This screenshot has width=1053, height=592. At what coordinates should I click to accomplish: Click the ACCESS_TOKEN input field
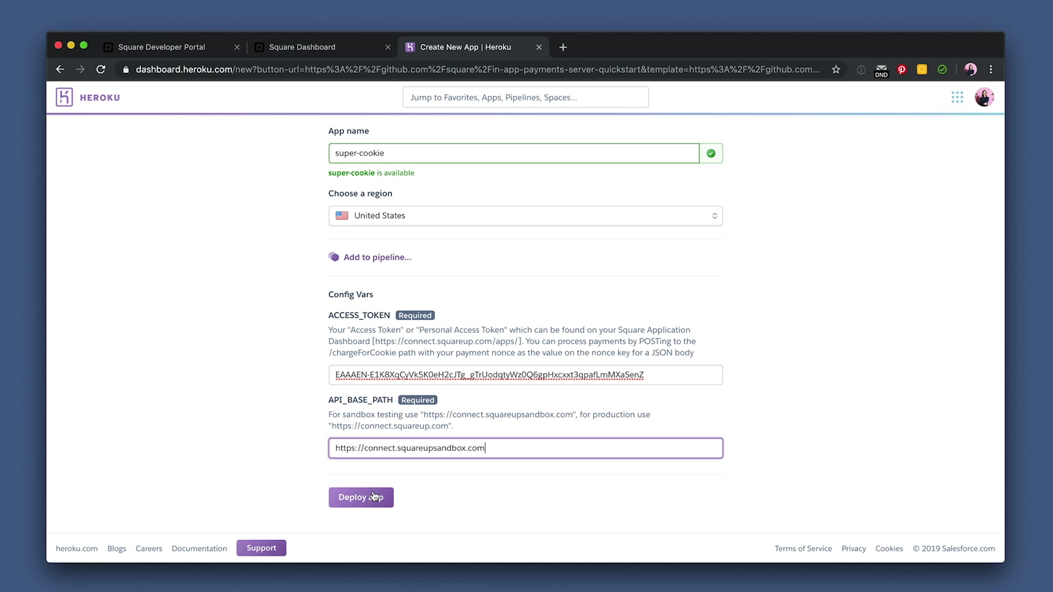click(x=525, y=375)
